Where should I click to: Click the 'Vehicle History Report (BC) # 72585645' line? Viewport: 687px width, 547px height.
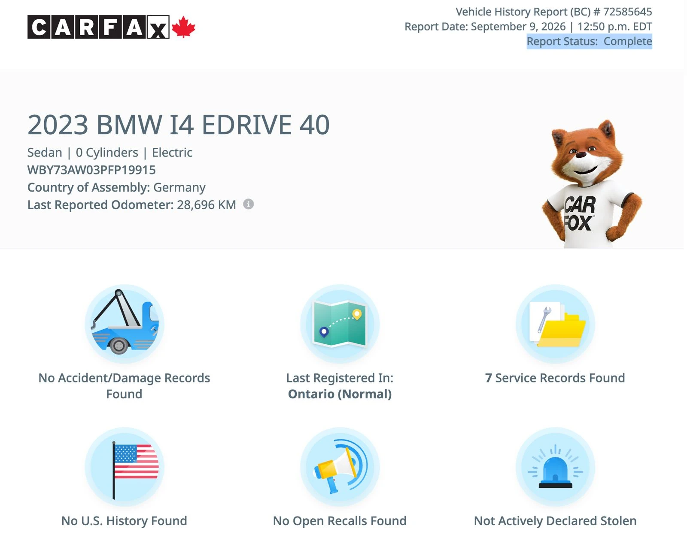click(553, 12)
